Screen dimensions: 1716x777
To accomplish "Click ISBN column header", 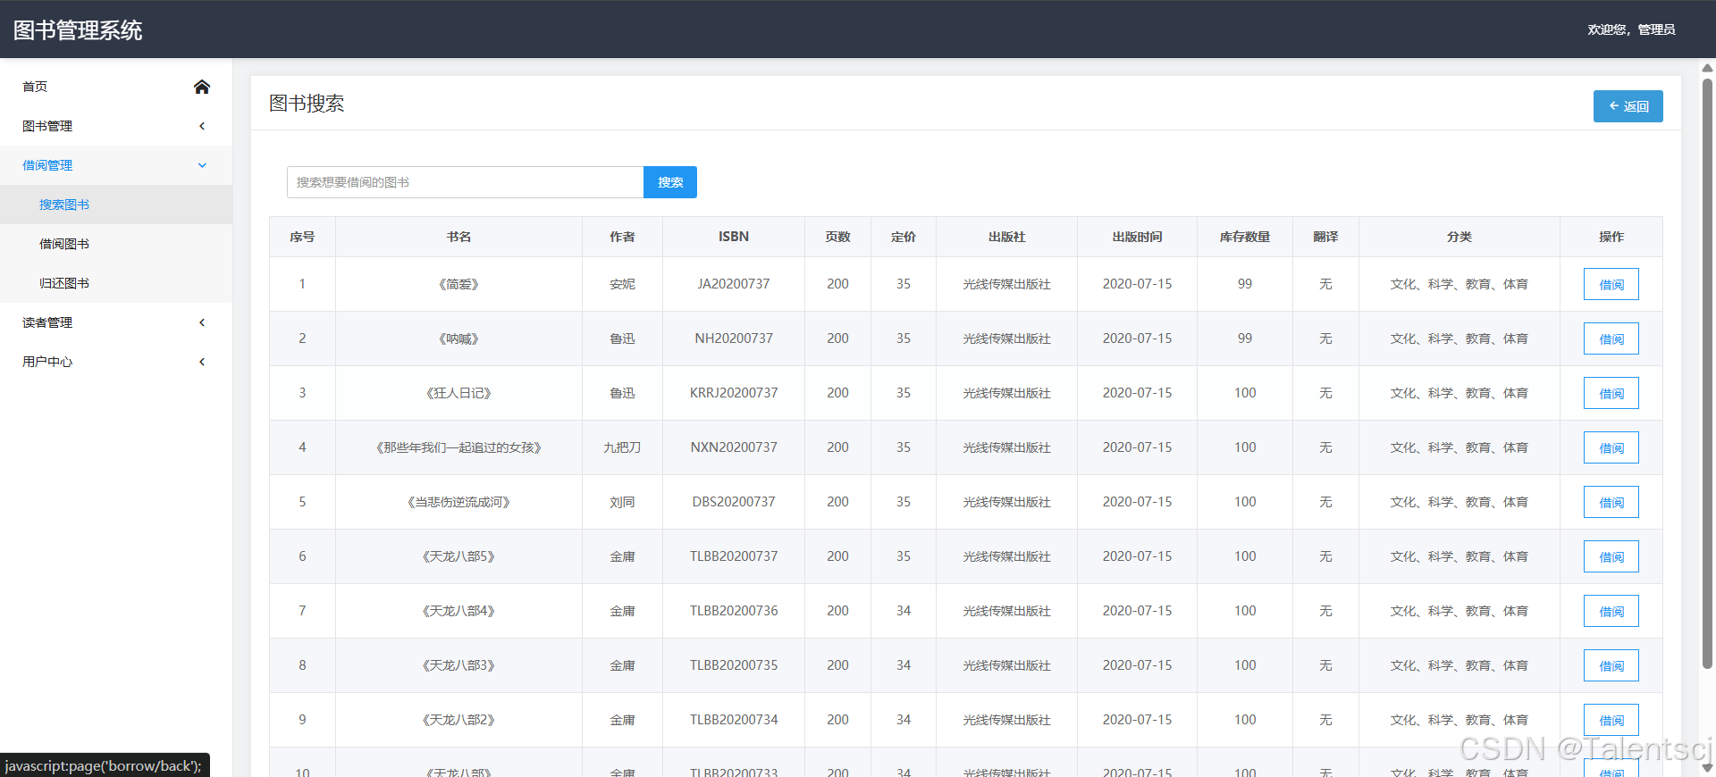I will pyautogui.click(x=734, y=237).
